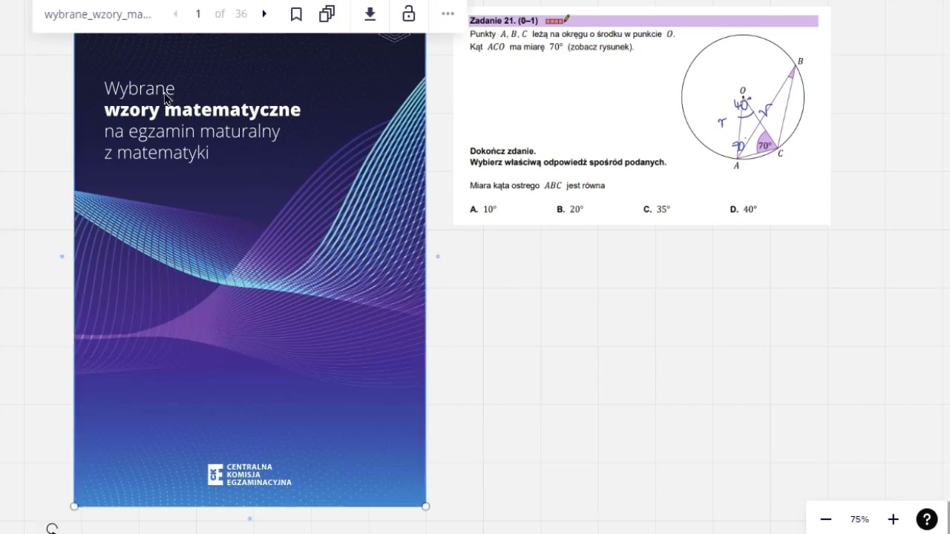This screenshot has width=950, height=534.
Task: Click the circle diagram with points A, B, C
Action: click(743, 97)
